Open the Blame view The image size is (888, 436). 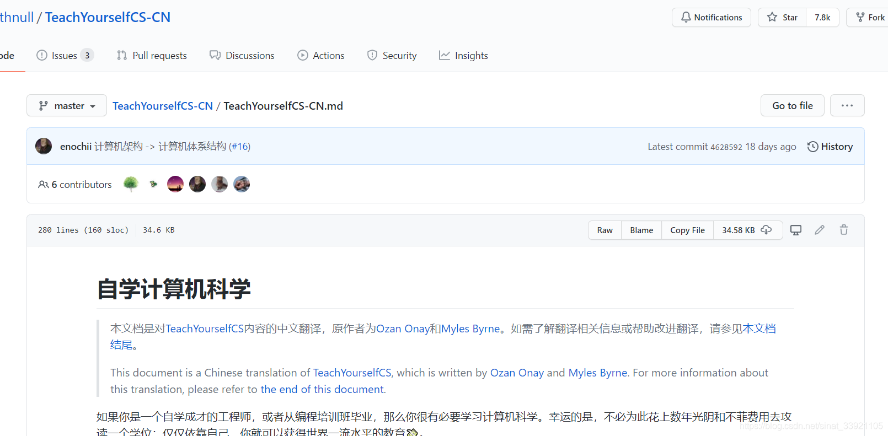(641, 230)
